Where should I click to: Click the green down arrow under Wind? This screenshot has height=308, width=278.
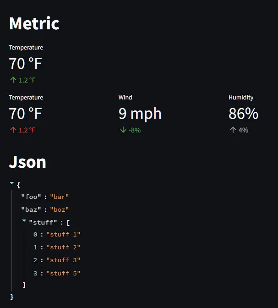tap(123, 130)
